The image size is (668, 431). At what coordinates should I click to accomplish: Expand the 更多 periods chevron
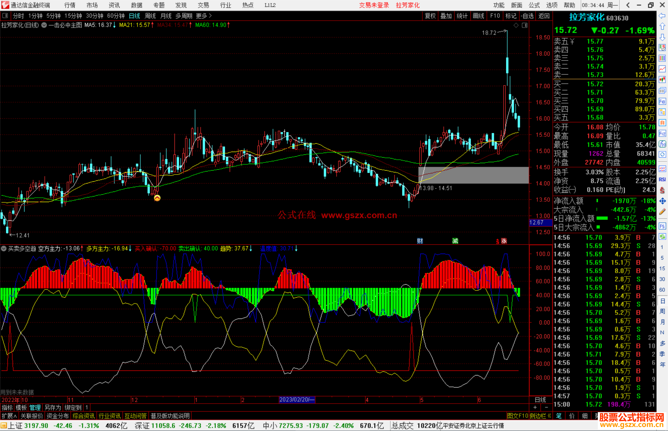tap(210, 16)
